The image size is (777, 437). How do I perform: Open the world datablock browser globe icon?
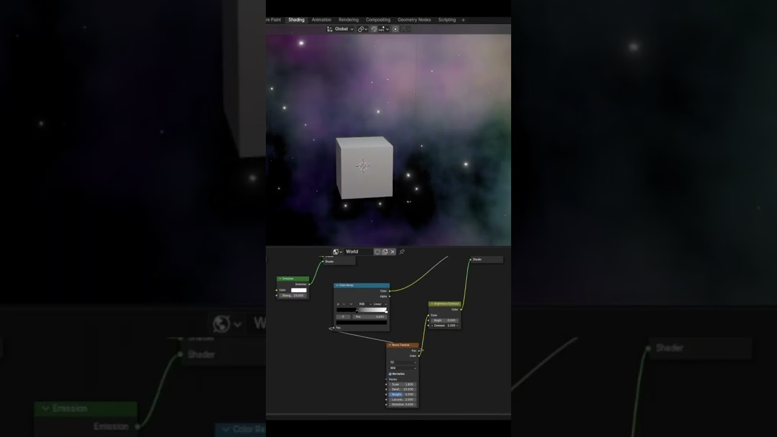pos(337,251)
